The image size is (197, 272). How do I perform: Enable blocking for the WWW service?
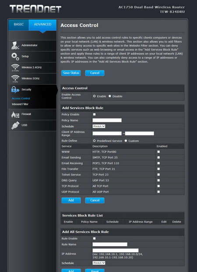[x=158, y=152]
